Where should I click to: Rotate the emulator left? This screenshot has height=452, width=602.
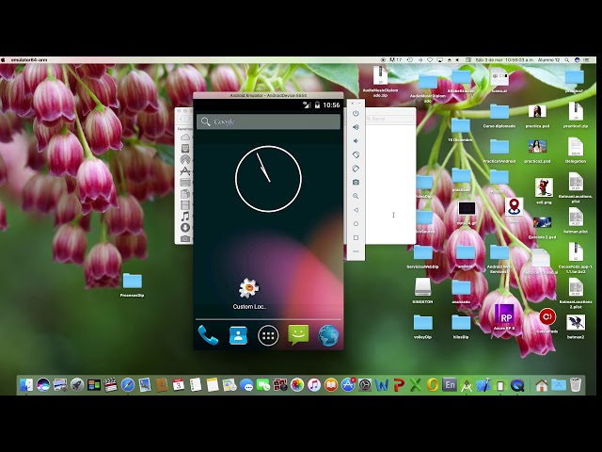coord(356,154)
